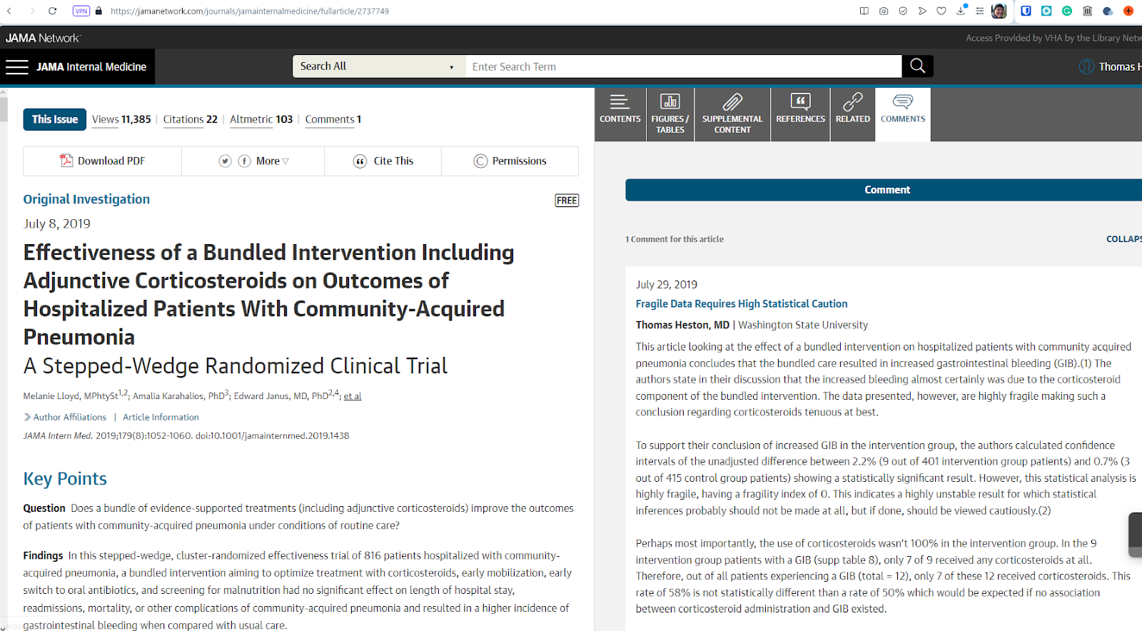Open Comments 1 link
The image size is (1142, 631).
333,119
